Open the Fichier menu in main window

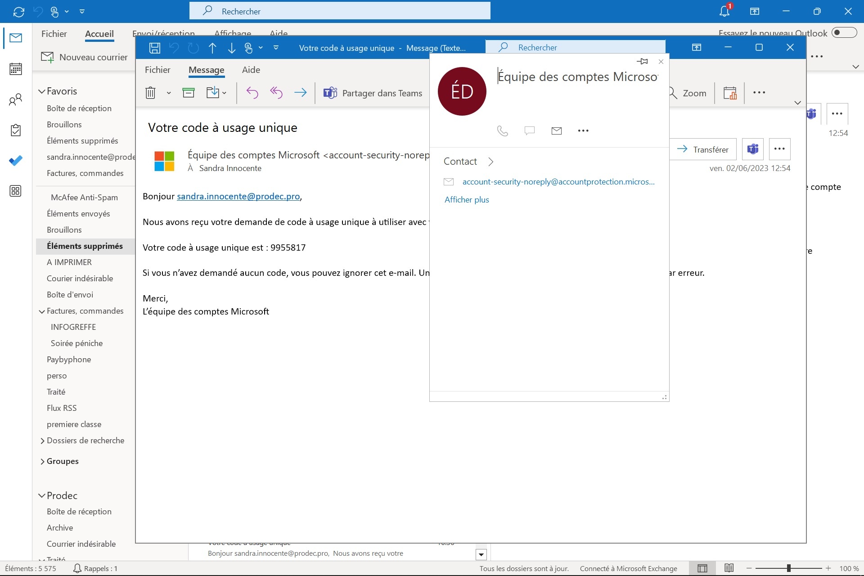(x=54, y=34)
